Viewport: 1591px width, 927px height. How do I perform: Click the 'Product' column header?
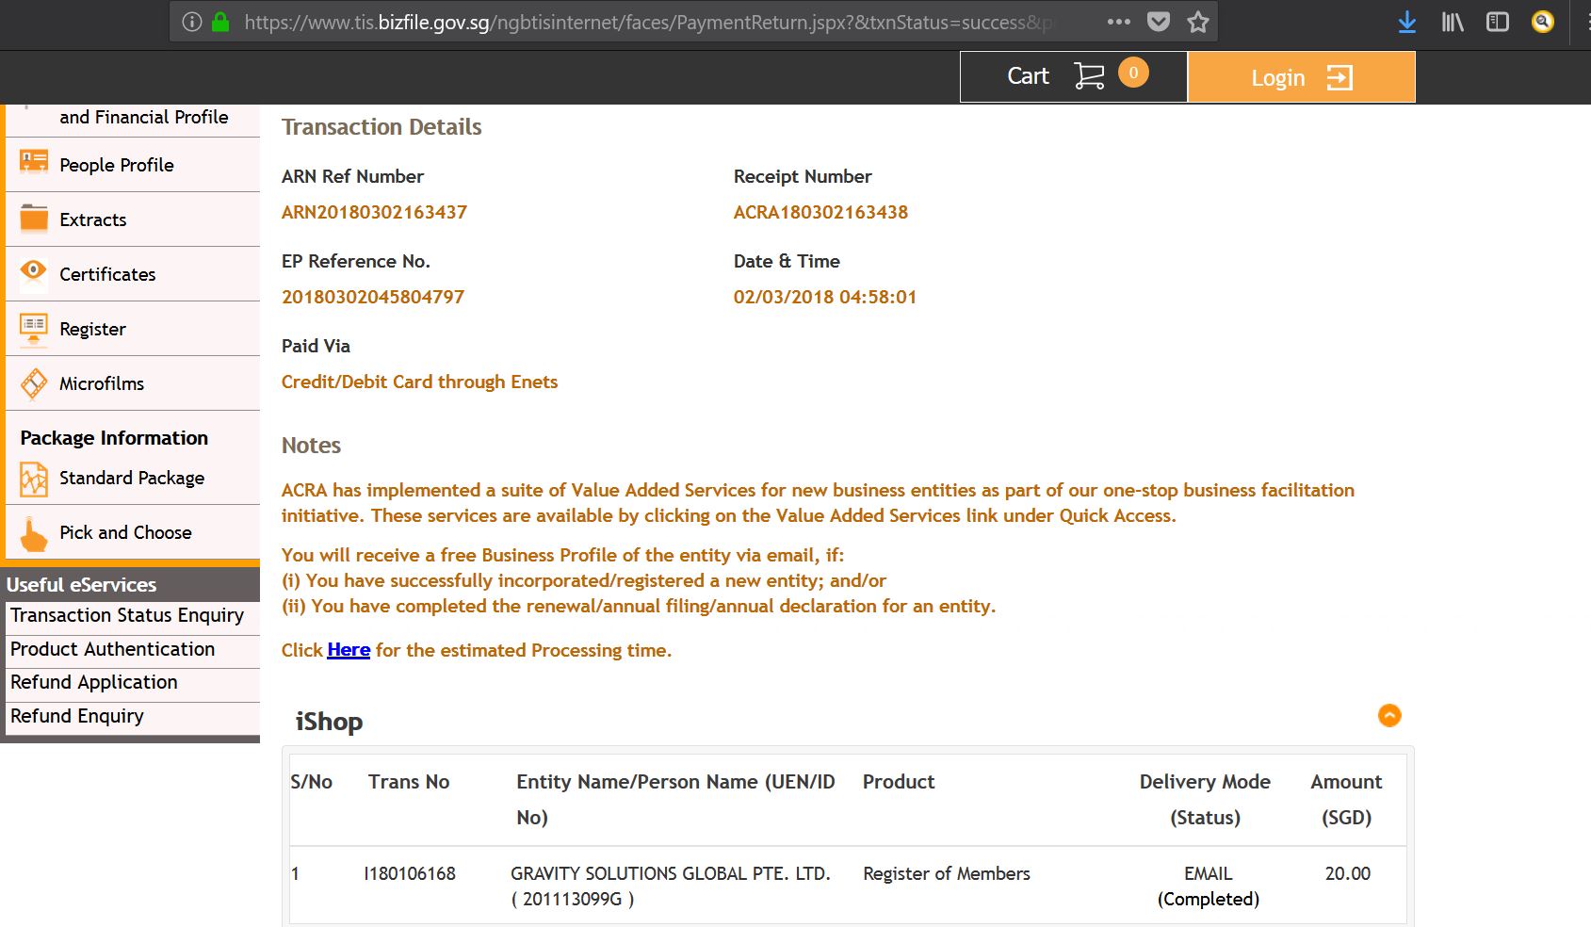coord(899,782)
